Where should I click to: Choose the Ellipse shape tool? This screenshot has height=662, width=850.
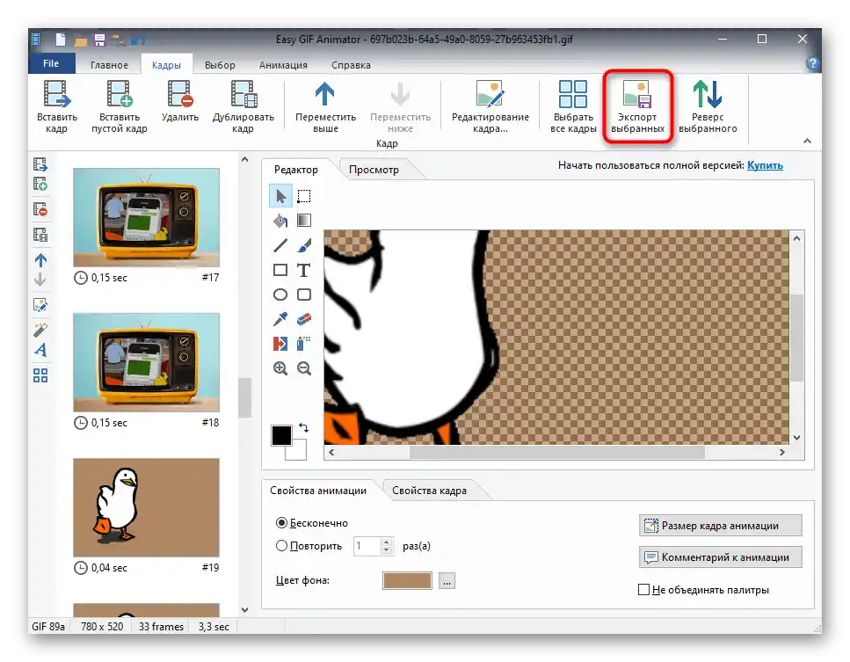[x=280, y=295]
